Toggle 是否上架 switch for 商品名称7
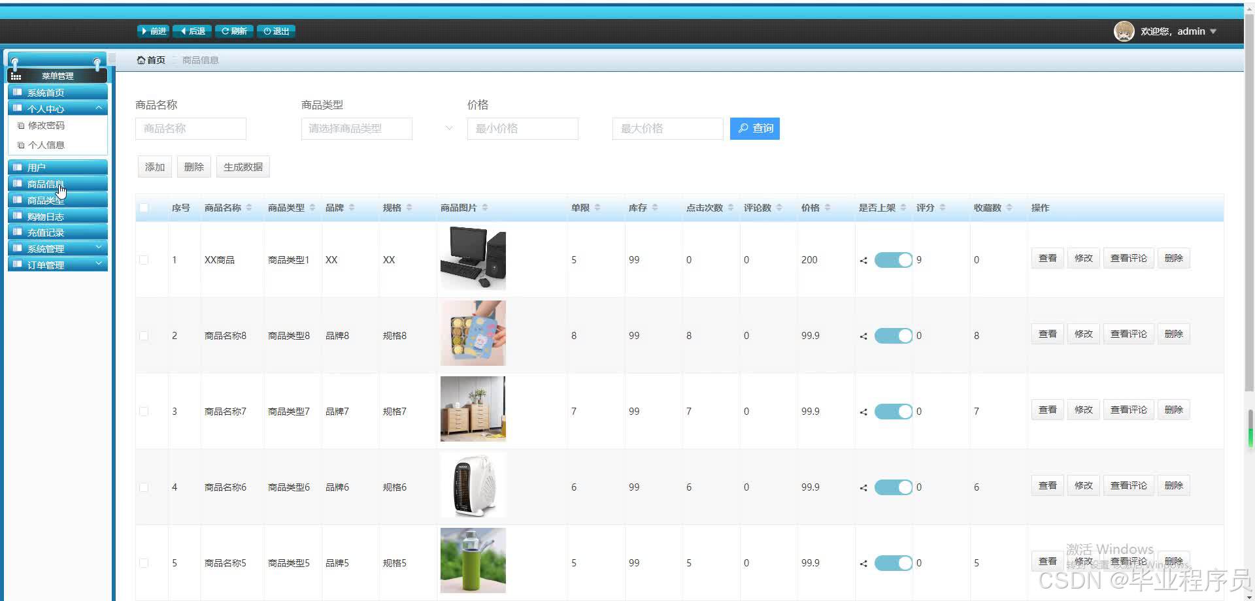Screen dimensions: 1255x601 click(x=894, y=412)
